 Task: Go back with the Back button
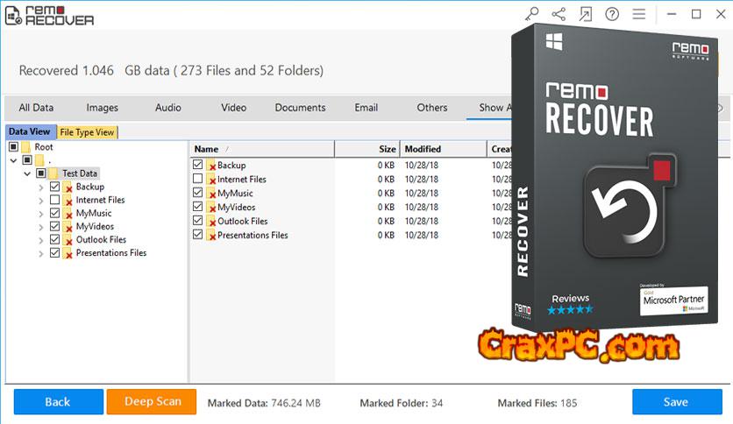pos(57,402)
